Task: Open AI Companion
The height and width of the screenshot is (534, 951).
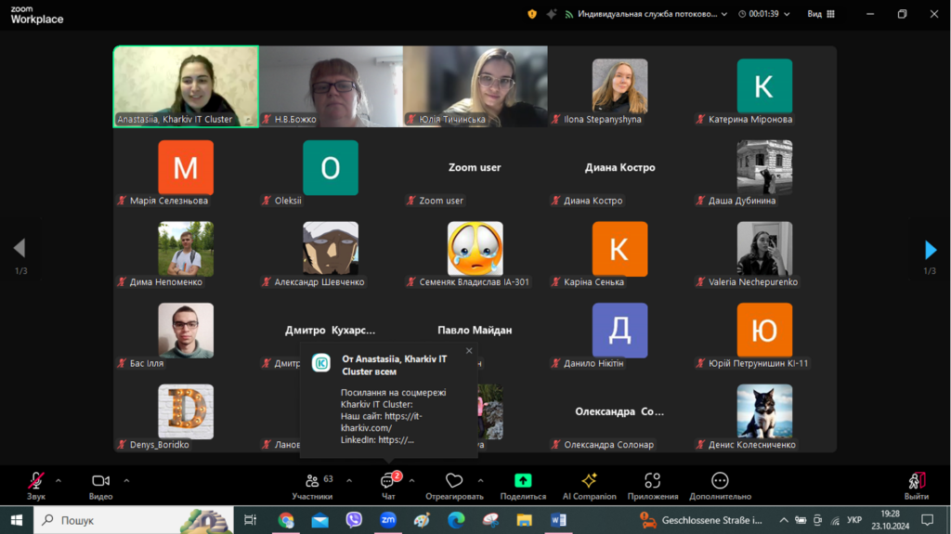Action: pos(589,486)
